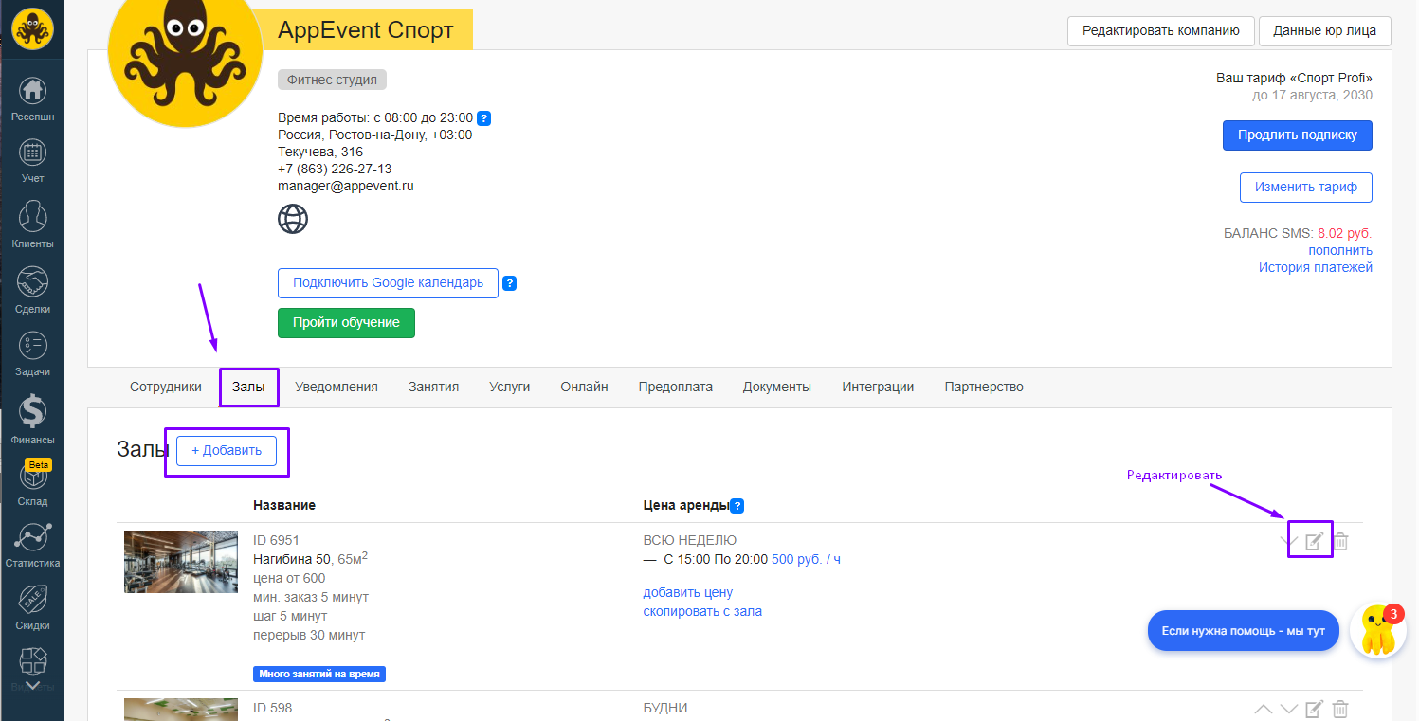Open История платежей link
Screen dimensions: 1419x721
tap(1316, 267)
